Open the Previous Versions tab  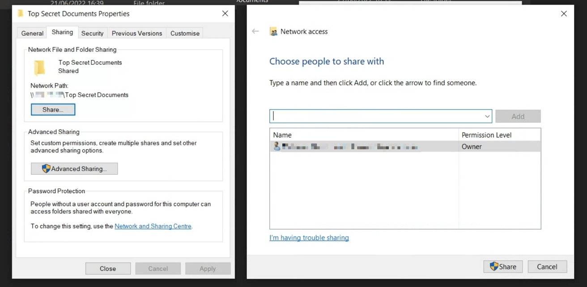click(137, 33)
